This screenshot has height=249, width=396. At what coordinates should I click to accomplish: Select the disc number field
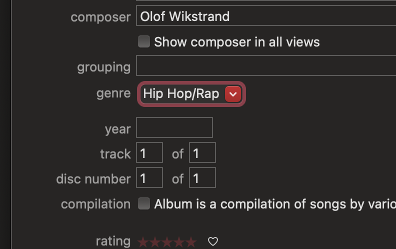(x=149, y=177)
